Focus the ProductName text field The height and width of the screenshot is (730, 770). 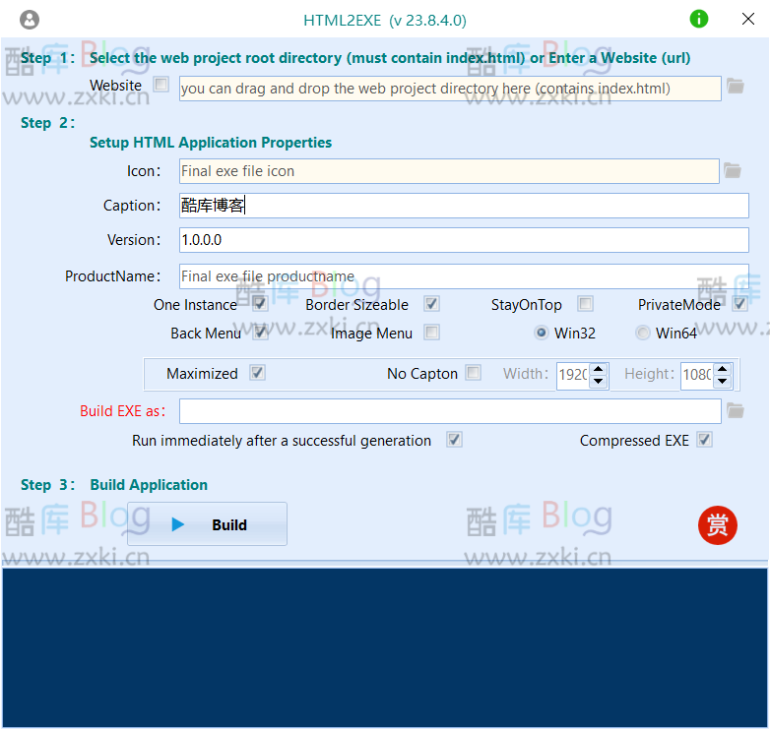(463, 276)
